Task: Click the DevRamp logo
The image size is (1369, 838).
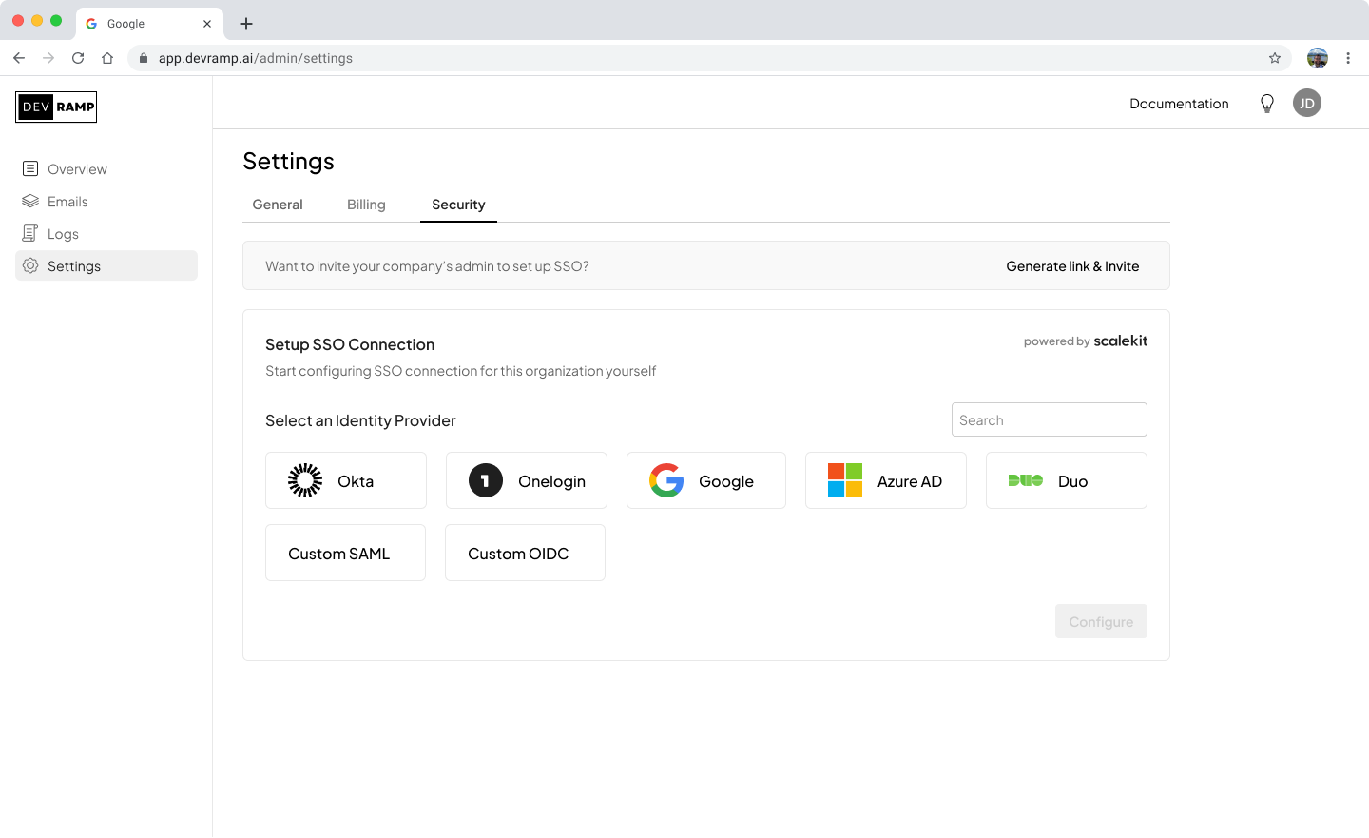Action: [56, 107]
